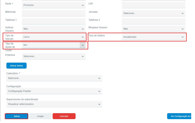This screenshot has width=195, height=123.
Task: Click the CPF input field
Action: 153,5
